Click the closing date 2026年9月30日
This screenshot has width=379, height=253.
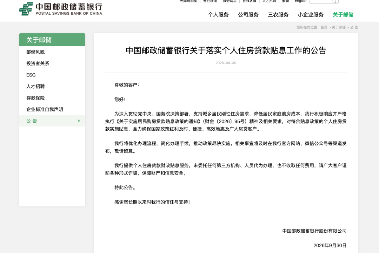point(330,246)
